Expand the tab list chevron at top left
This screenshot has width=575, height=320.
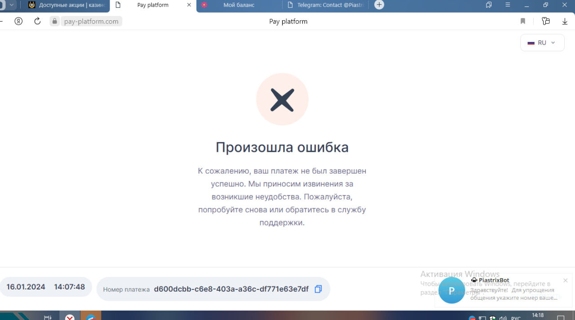click(12, 5)
